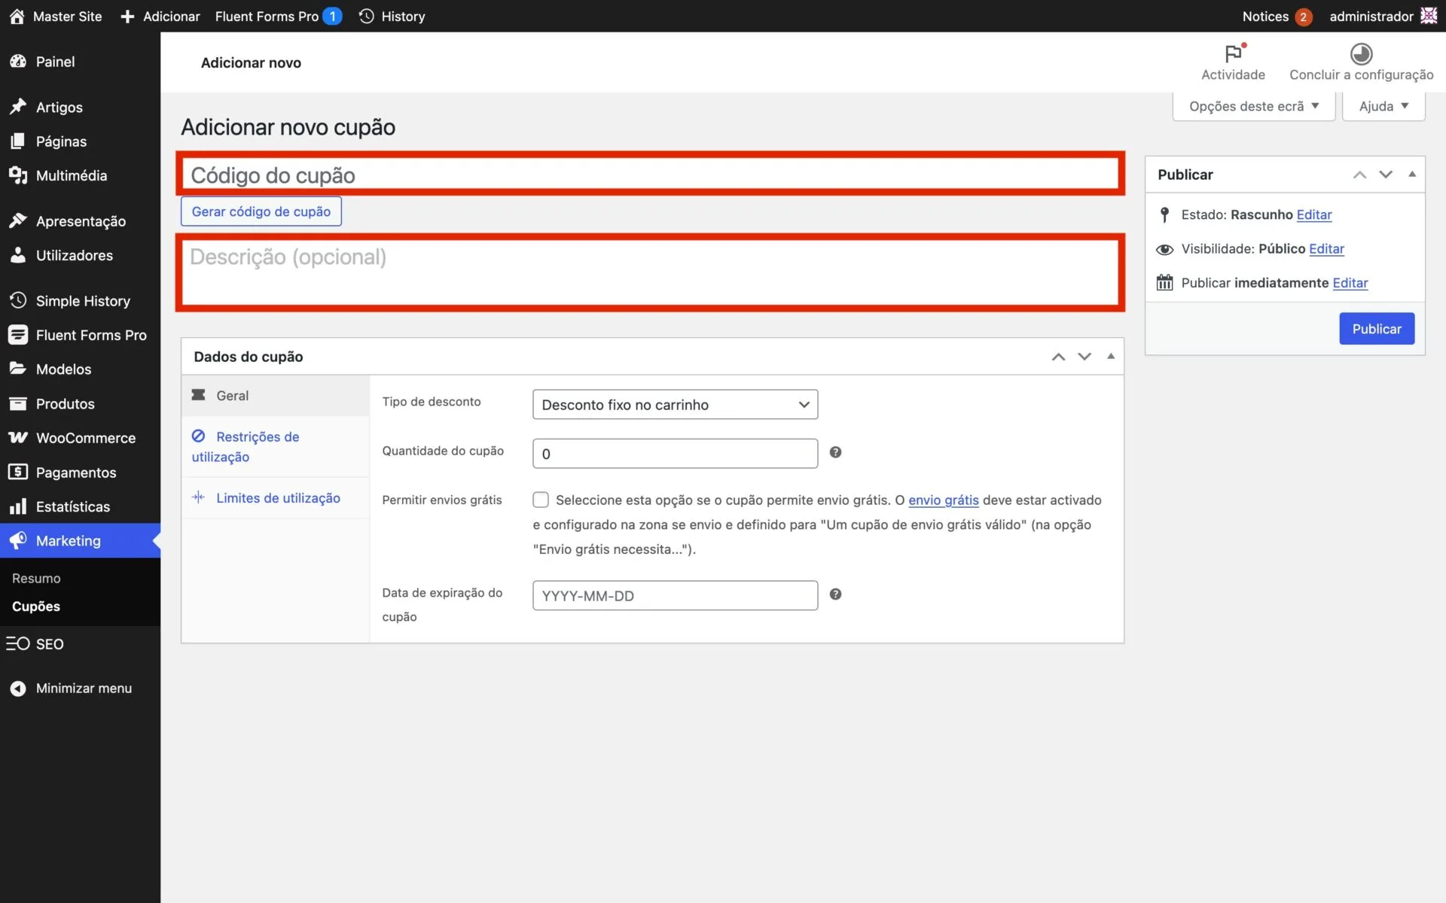
Task: Open Estatísticas in the sidebar
Action: tap(72, 506)
